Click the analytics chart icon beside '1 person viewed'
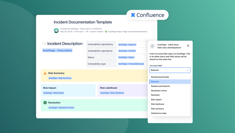This screenshot has width=235, height=133. point(87,31)
